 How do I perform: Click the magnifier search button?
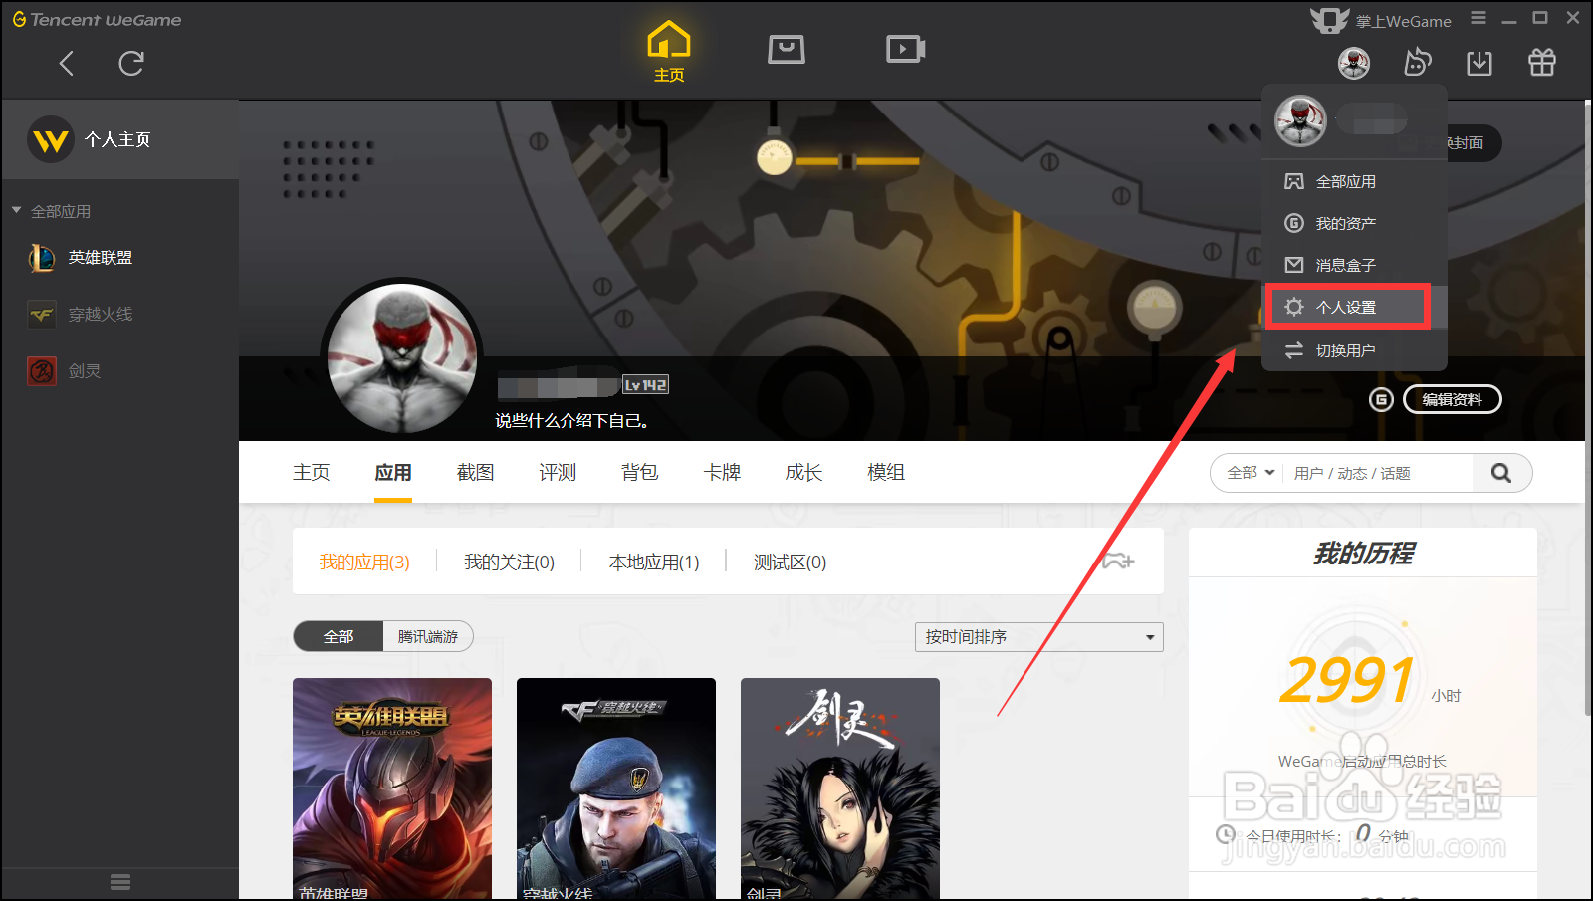pyautogui.click(x=1501, y=473)
